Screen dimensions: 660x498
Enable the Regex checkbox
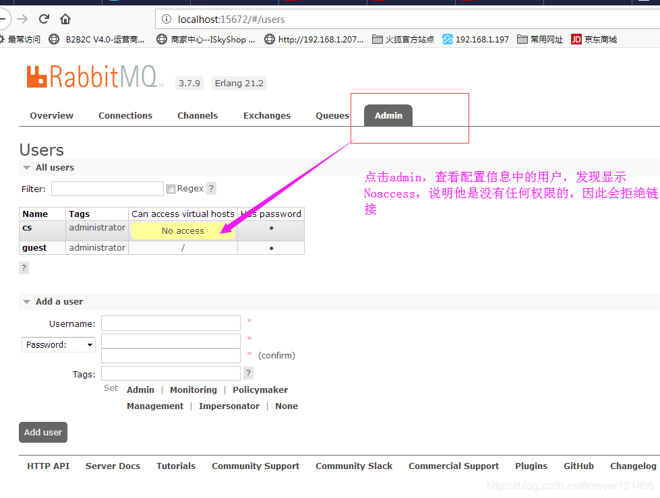pos(171,189)
